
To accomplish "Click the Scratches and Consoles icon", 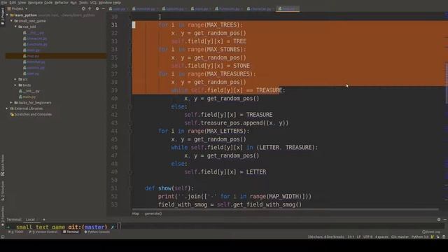I will [12, 114].
